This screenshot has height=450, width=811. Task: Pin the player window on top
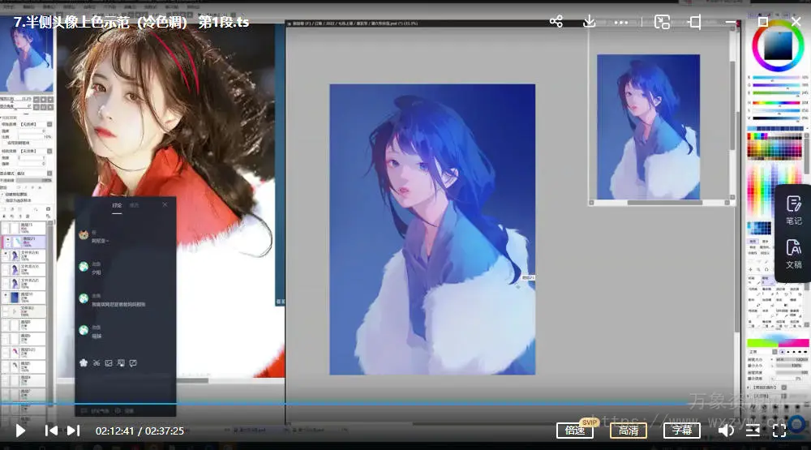pos(695,22)
